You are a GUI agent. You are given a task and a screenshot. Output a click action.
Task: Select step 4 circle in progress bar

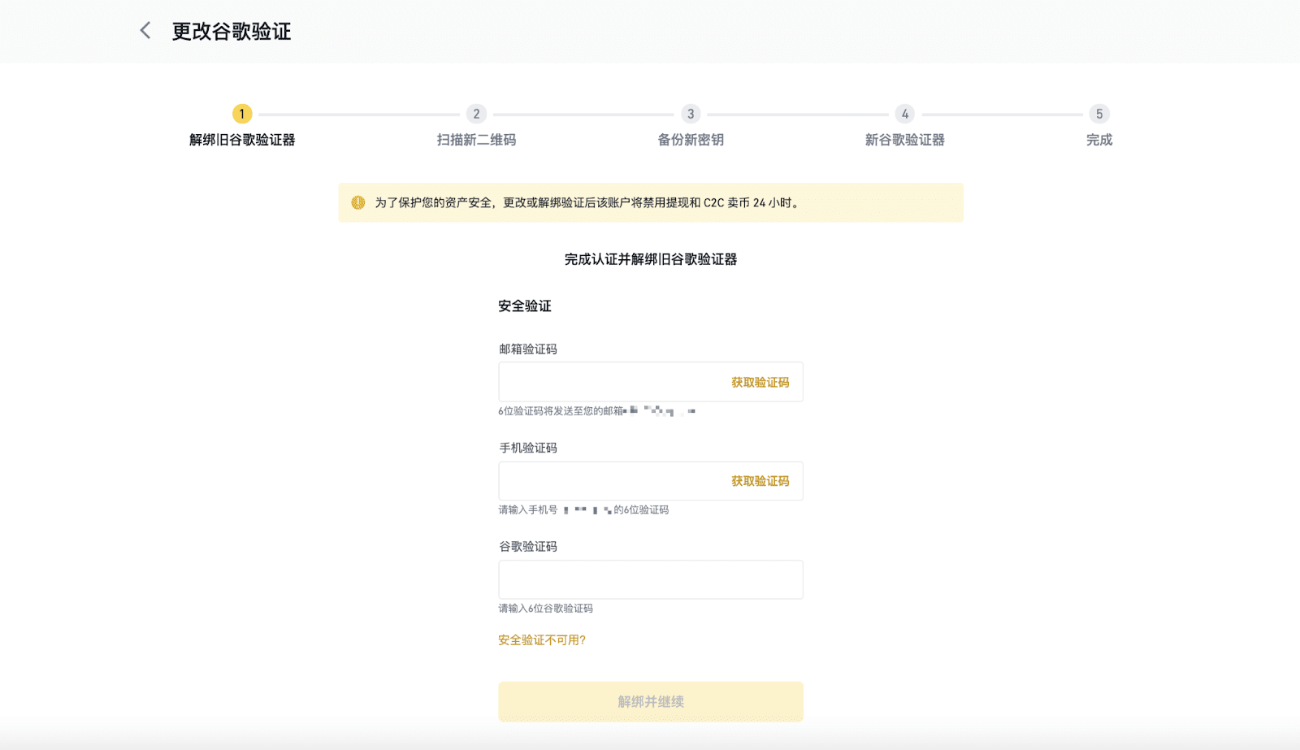pyautogui.click(x=905, y=114)
